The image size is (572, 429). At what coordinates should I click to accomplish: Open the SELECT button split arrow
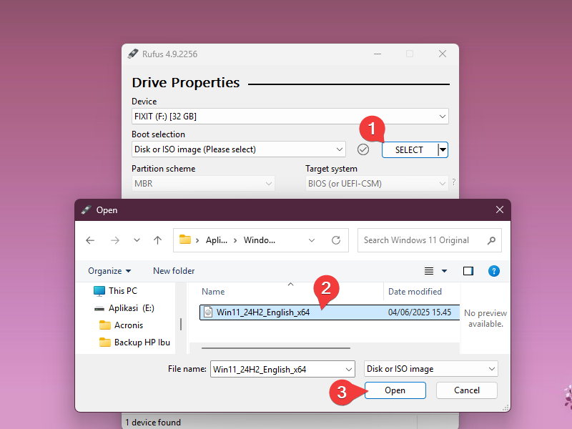point(443,149)
